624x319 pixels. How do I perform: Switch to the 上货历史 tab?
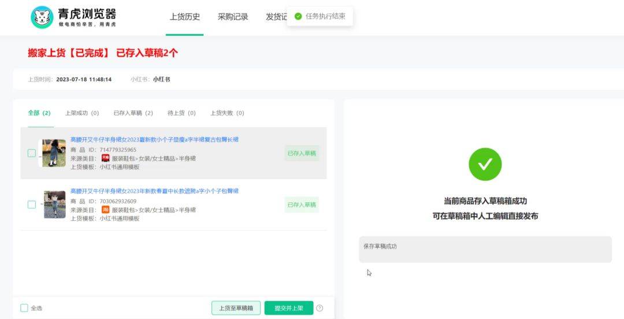[184, 17]
